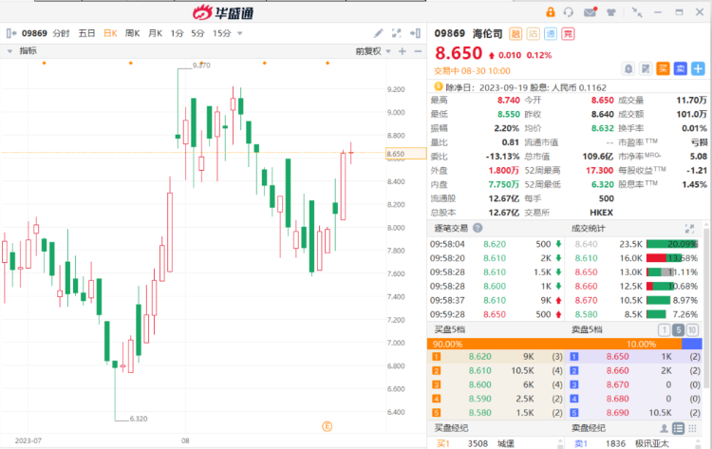Viewport: 712px width, 449px height.
Task: Show 5-level order book depth
Action: [x=679, y=330]
